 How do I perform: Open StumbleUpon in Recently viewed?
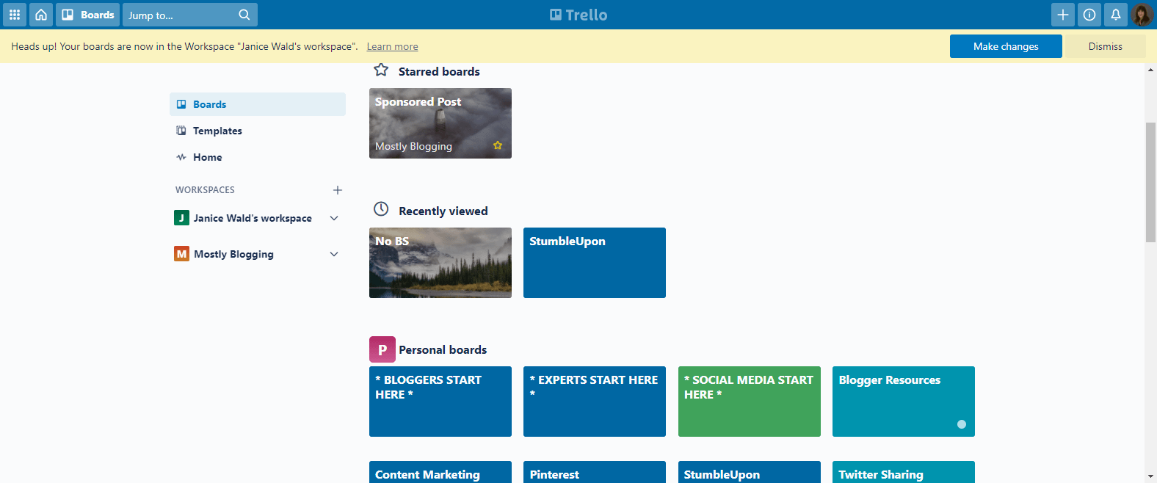point(595,263)
